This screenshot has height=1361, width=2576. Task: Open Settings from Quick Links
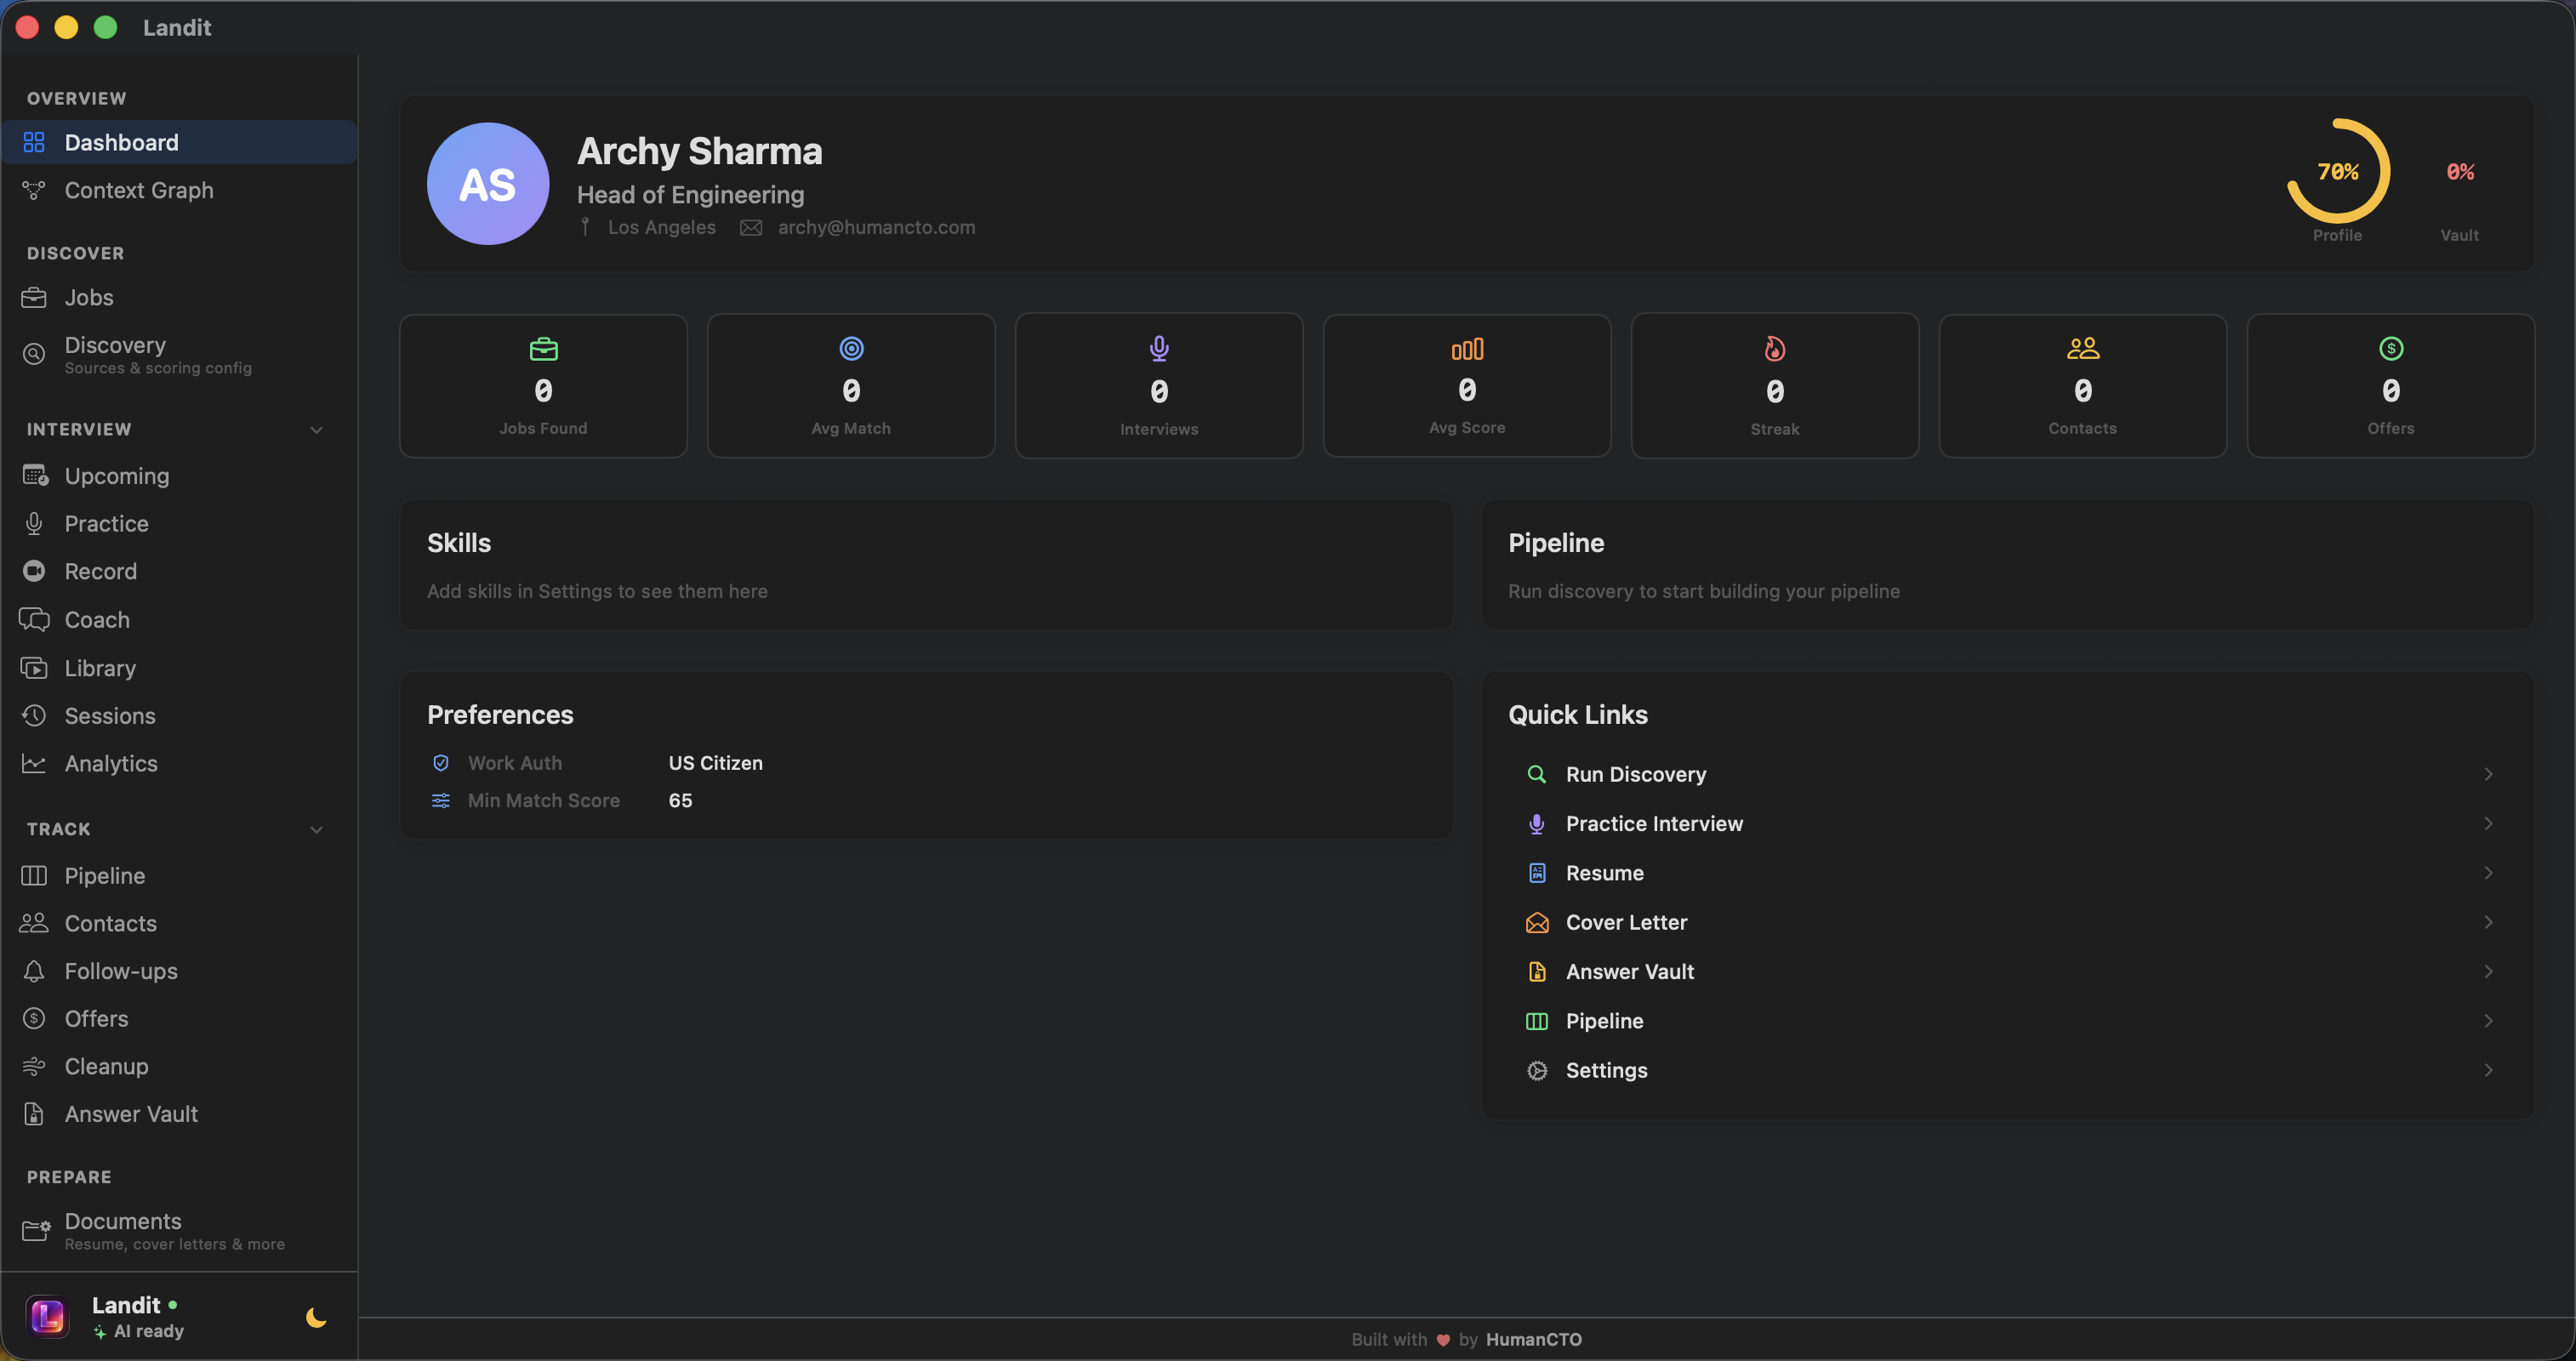tap(1606, 1070)
